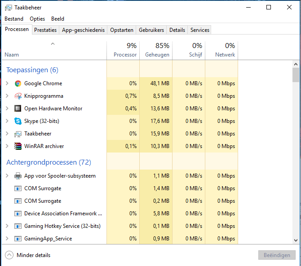Expand the WinRAR archiver entry

pyautogui.click(x=7, y=146)
